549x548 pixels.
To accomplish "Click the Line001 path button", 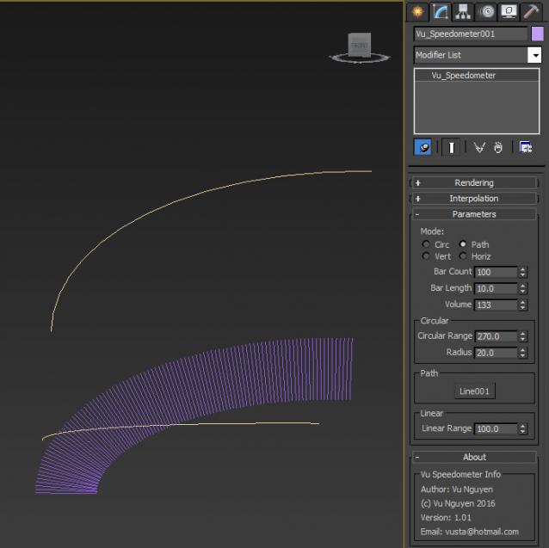I will click(x=474, y=391).
